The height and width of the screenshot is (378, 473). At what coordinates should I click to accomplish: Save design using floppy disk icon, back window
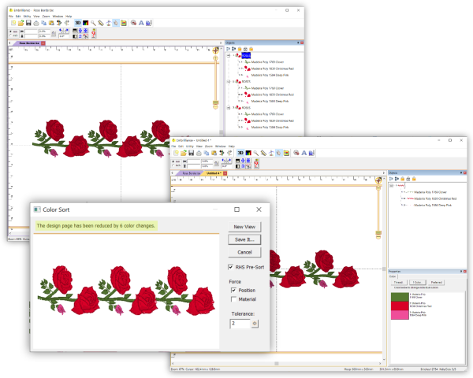(x=28, y=23)
